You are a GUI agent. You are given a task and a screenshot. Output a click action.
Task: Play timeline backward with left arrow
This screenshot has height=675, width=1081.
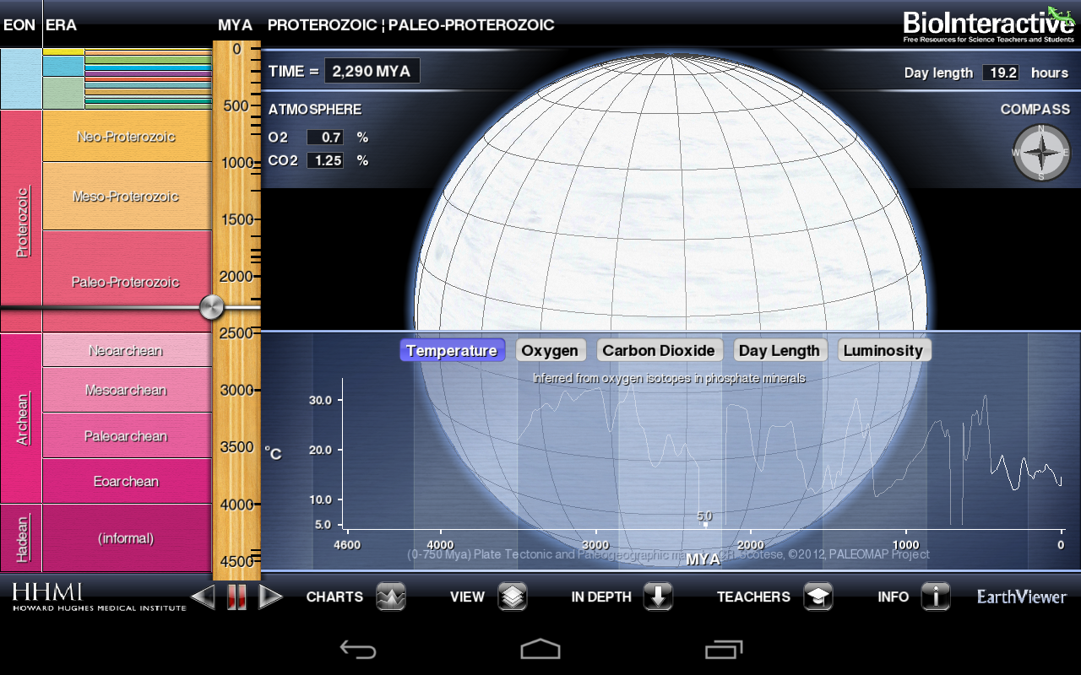coord(203,597)
